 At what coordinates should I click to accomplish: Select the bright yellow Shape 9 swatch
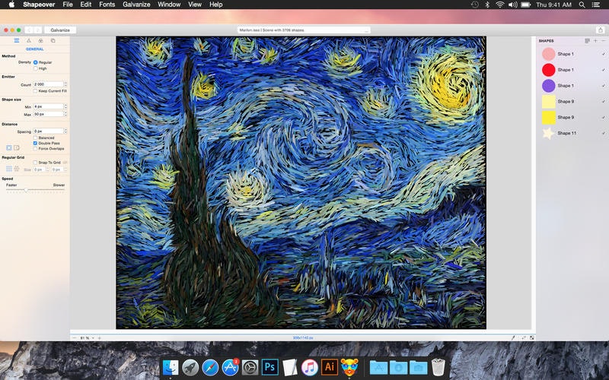pyautogui.click(x=548, y=118)
